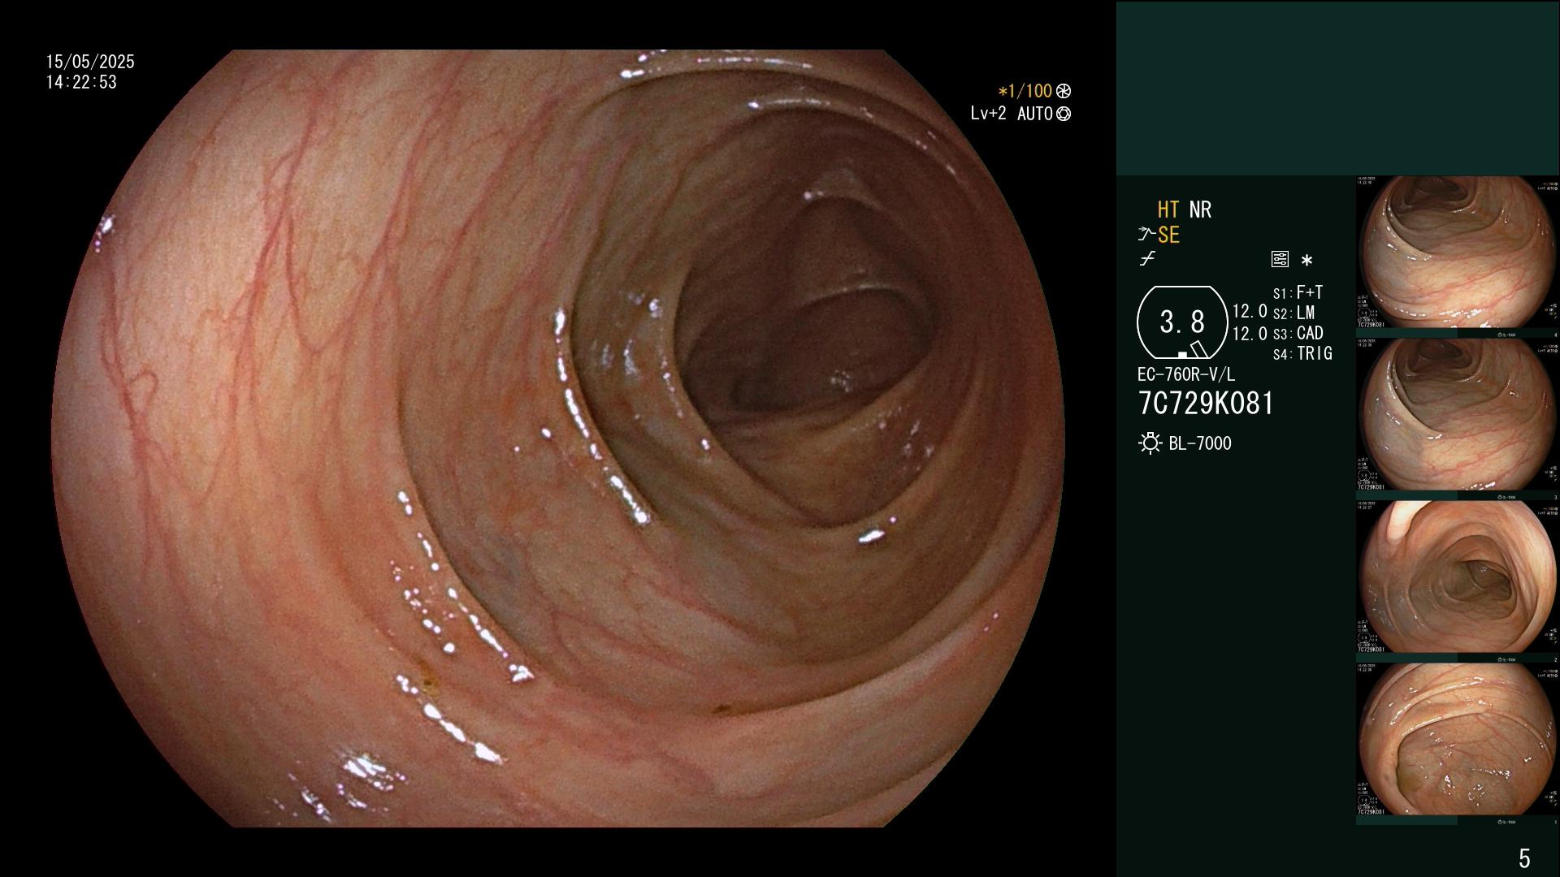Open the second captured thumbnail
The height and width of the screenshot is (877, 1560).
[x=1458, y=415]
